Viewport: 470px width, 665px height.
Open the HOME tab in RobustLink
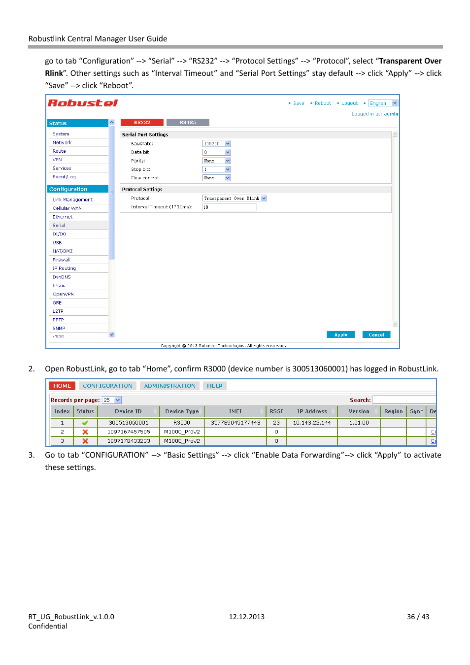pos(62,386)
